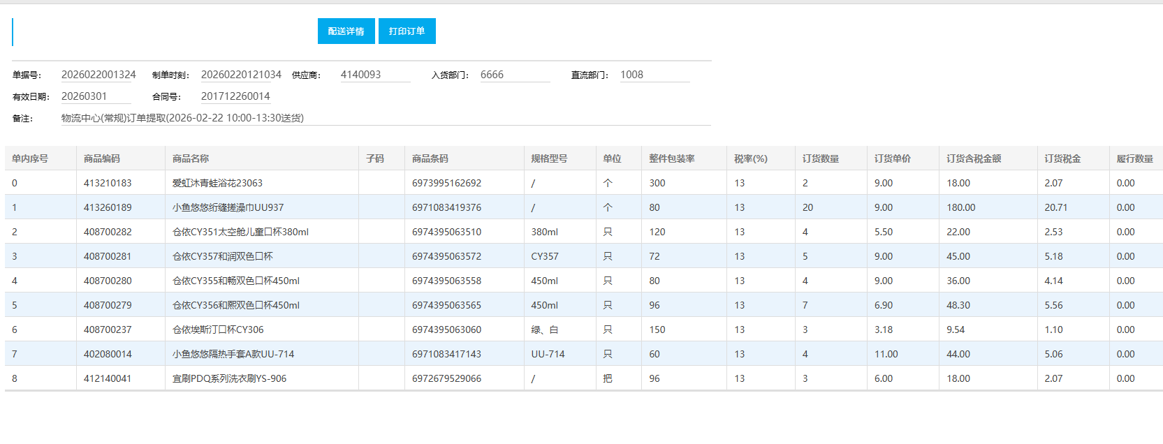The height and width of the screenshot is (444, 1163).
Task: Focus the 入货部门 field with 6666
Action: point(515,75)
